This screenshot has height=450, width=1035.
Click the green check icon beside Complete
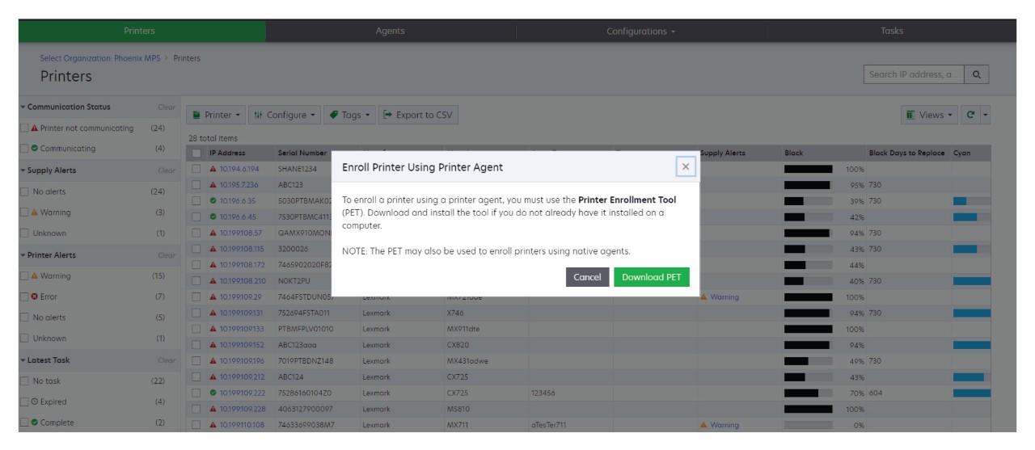tap(34, 423)
